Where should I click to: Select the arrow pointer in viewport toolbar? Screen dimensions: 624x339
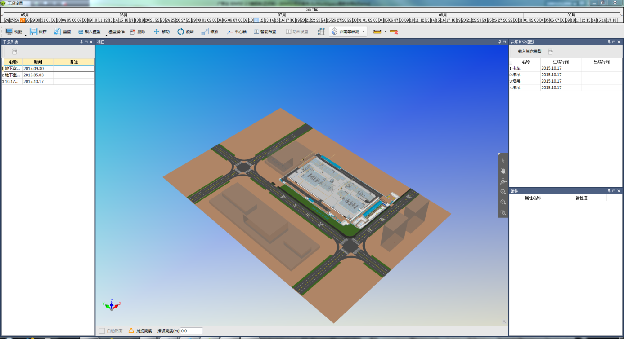(x=503, y=160)
